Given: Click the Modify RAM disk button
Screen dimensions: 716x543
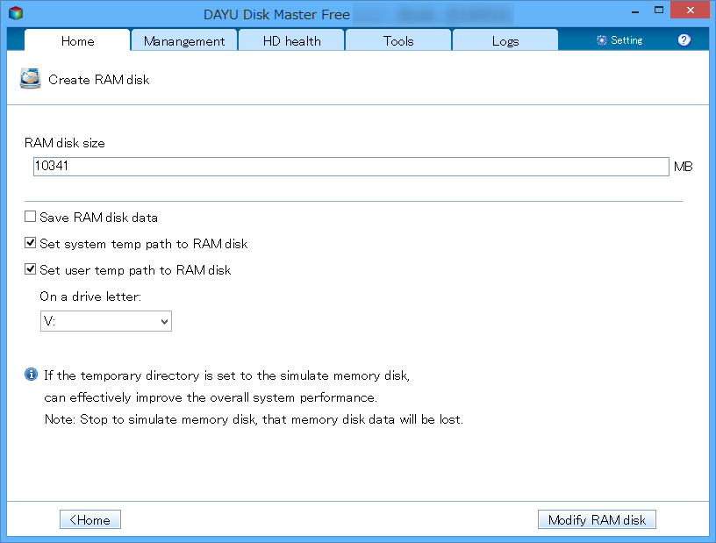Looking at the screenshot, I should pyautogui.click(x=597, y=519).
